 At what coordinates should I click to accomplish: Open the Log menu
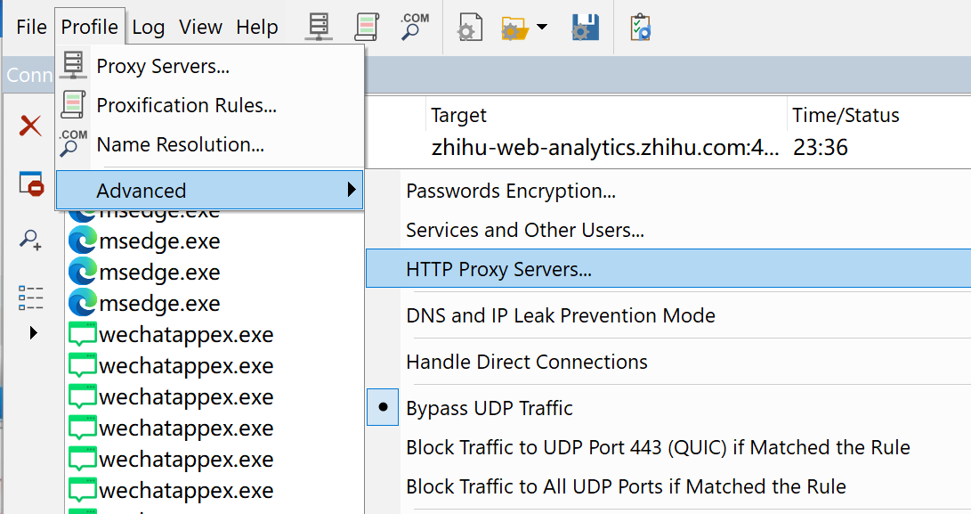click(149, 27)
